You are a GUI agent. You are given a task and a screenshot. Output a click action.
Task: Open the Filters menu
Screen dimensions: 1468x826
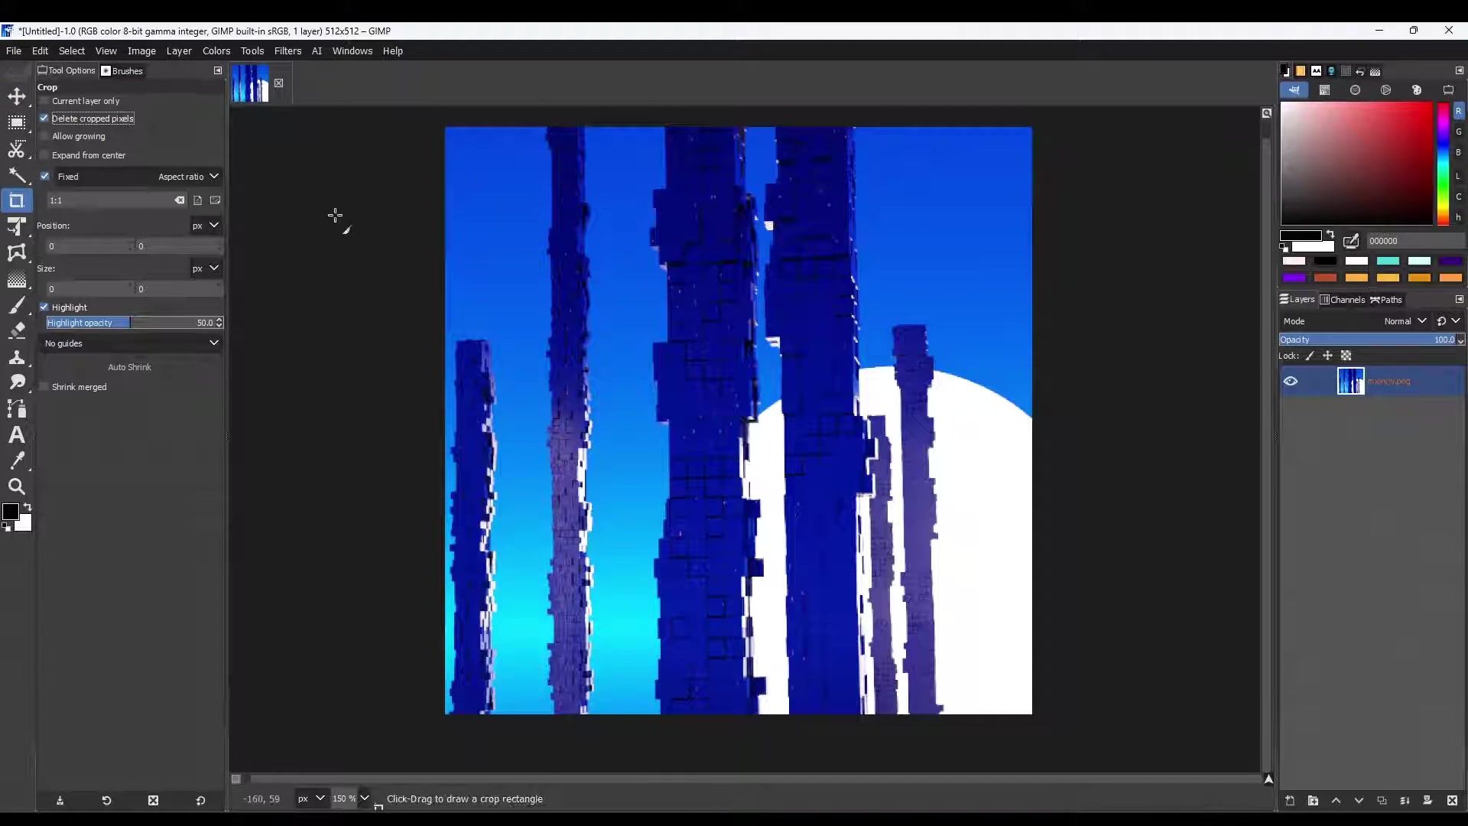pos(288,50)
